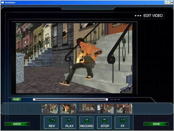Start playback with the PLAY button
The width and height of the screenshot is (174, 131).
coord(69,123)
